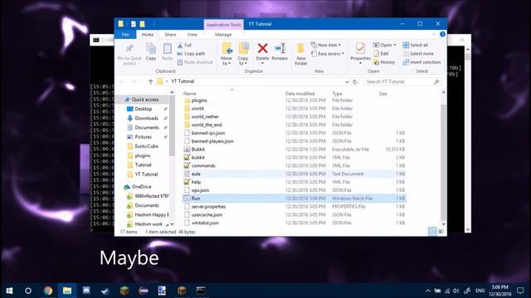
Task: Click the volume icon in system tray
Action: point(455,291)
